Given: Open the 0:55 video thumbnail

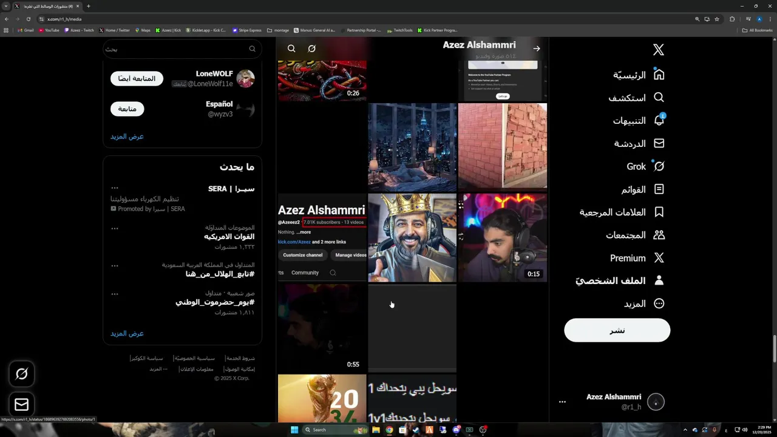Looking at the screenshot, I should (x=322, y=328).
